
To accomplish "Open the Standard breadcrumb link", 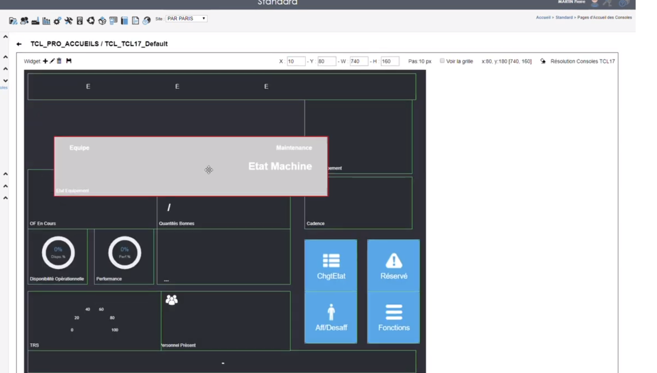I will (x=564, y=18).
